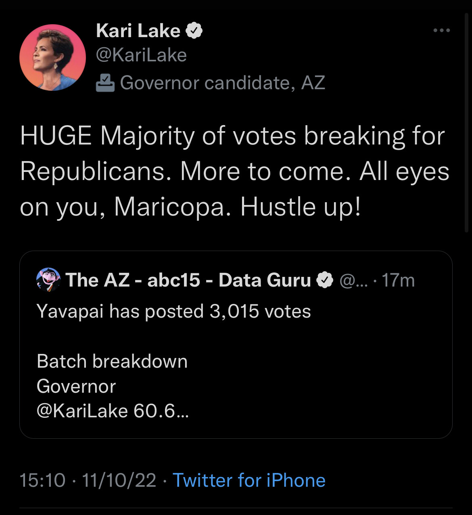Open the three-dot more options menu

click(x=441, y=30)
